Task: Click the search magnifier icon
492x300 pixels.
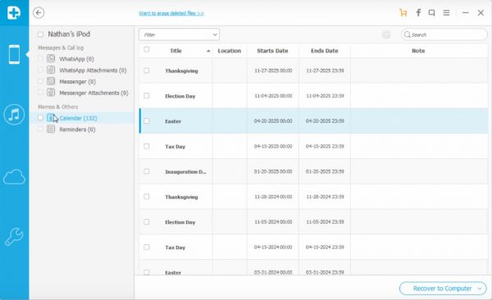Action: pyautogui.click(x=407, y=34)
